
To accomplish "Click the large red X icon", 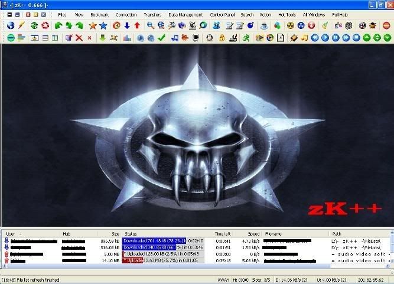I will (x=79, y=38).
